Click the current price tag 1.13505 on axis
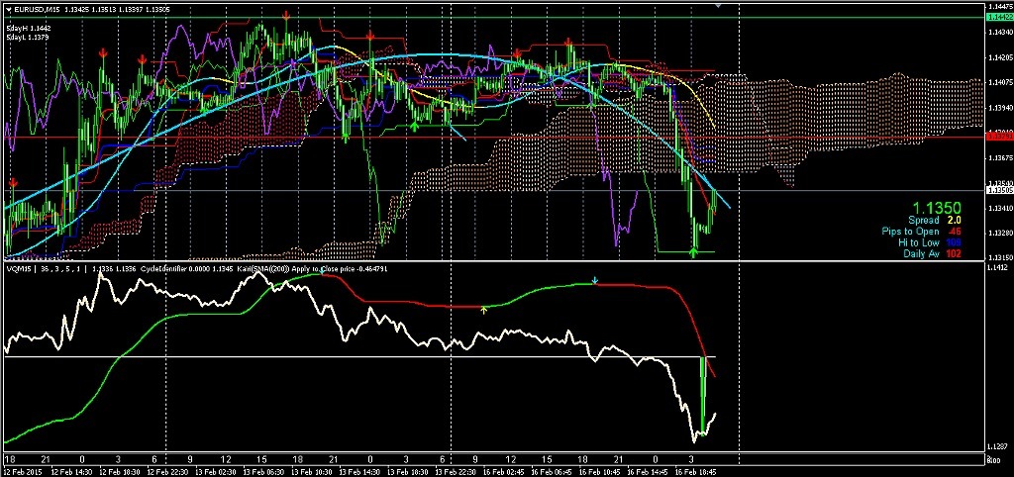The width and height of the screenshot is (1014, 477). pos(1000,191)
